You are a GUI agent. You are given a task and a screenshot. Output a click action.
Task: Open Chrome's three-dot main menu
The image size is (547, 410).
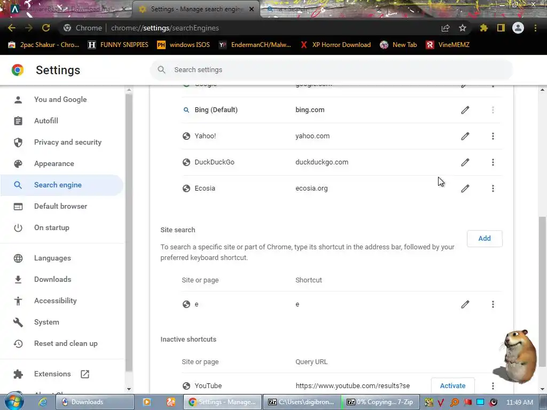[x=535, y=28]
